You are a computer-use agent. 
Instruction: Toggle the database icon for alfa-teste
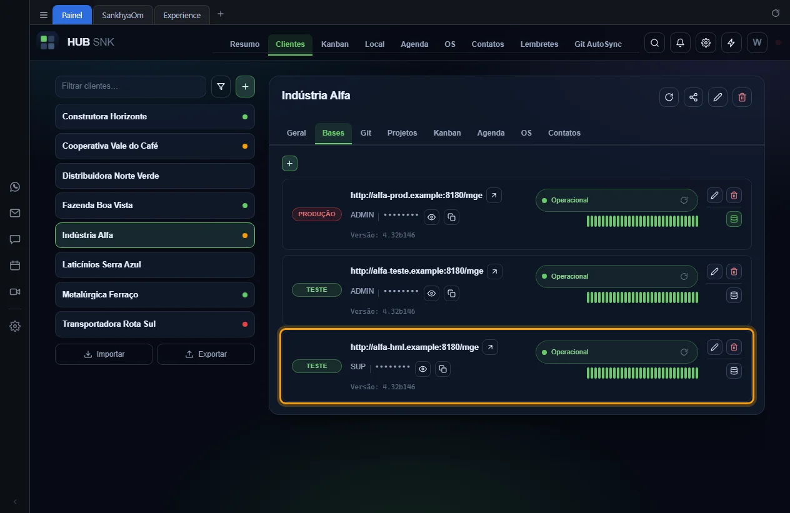[x=734, y=295]
